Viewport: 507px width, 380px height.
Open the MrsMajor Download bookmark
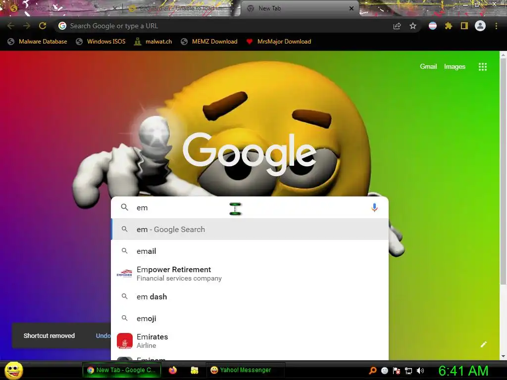pyautogui.click(x=279, y=42)
